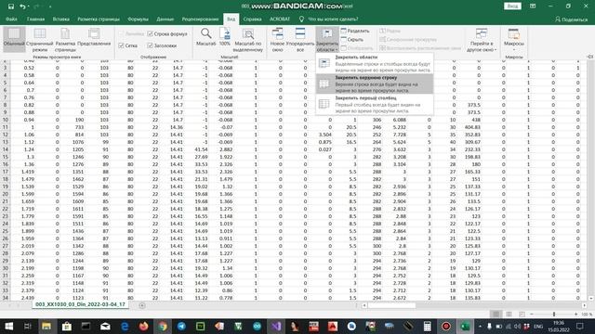Choose Закрепить области from the freeze menu
Viewport: 595px width, 334px height.
click(x=375, y=63)
